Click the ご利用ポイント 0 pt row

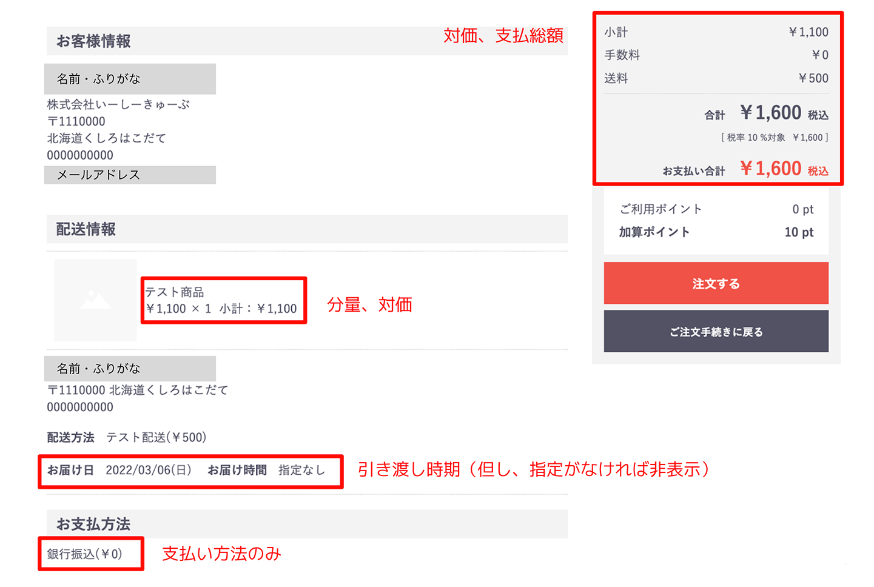pos(716,209)
